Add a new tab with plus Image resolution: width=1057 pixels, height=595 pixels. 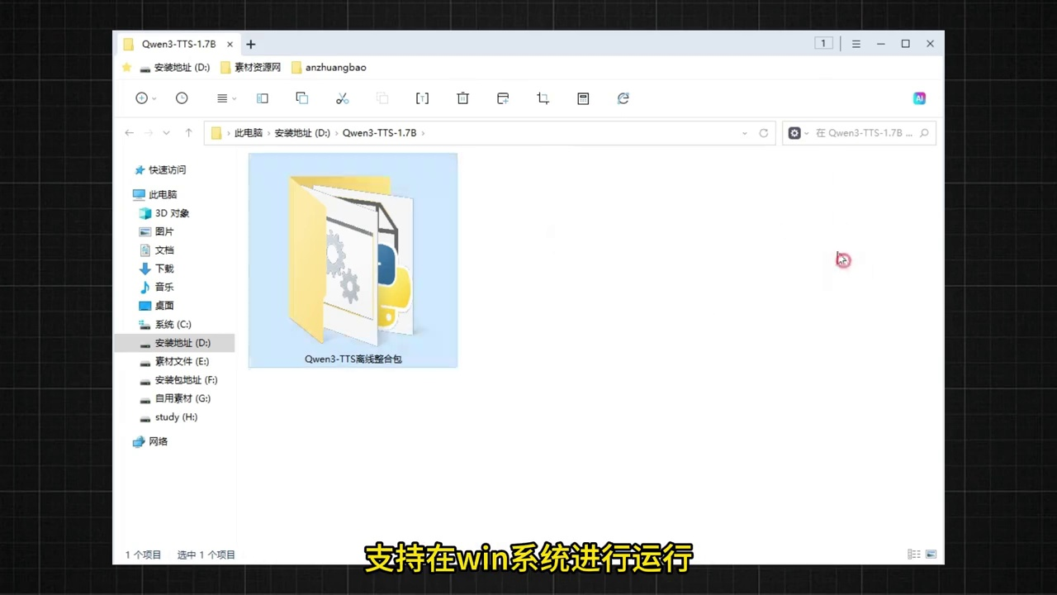[251, 44]
